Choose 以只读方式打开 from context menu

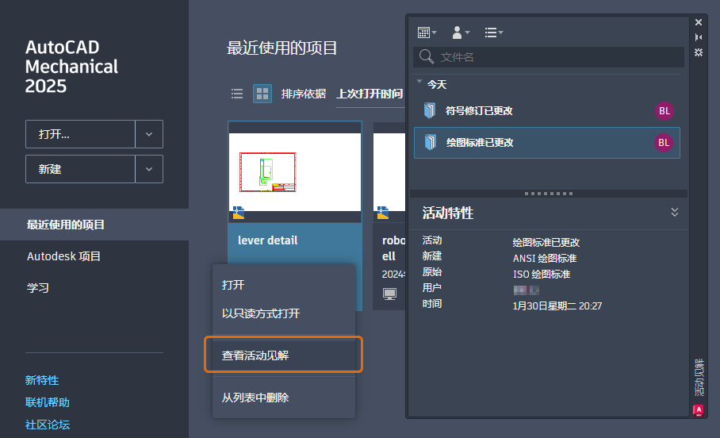point(284,313)
